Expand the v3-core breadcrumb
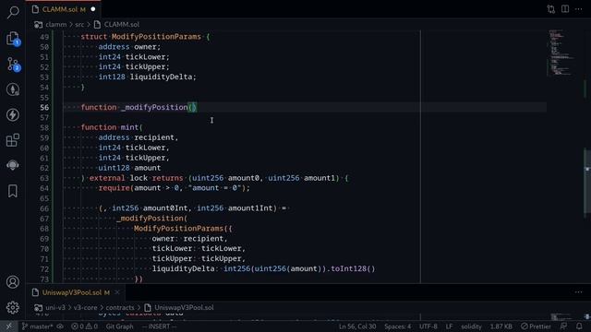Image resolution: width=591 pixels, height=332 pixels. point(85,307)
